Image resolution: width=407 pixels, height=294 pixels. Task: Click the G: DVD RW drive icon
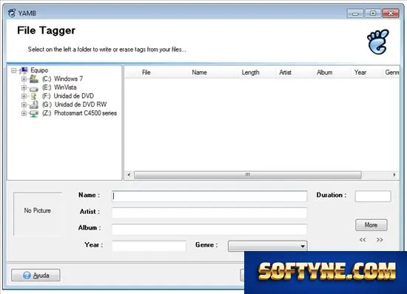tap(34, 104)
